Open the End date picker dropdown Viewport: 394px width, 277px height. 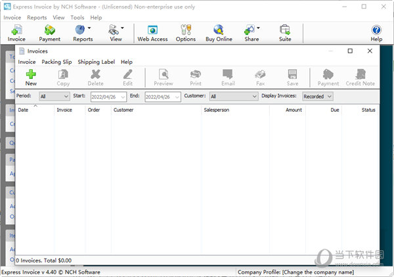click(177, 97)
